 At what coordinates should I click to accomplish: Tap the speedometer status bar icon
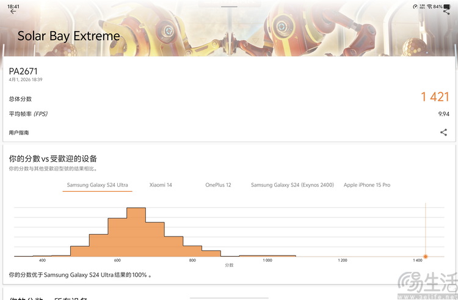[x=415, y=6]
